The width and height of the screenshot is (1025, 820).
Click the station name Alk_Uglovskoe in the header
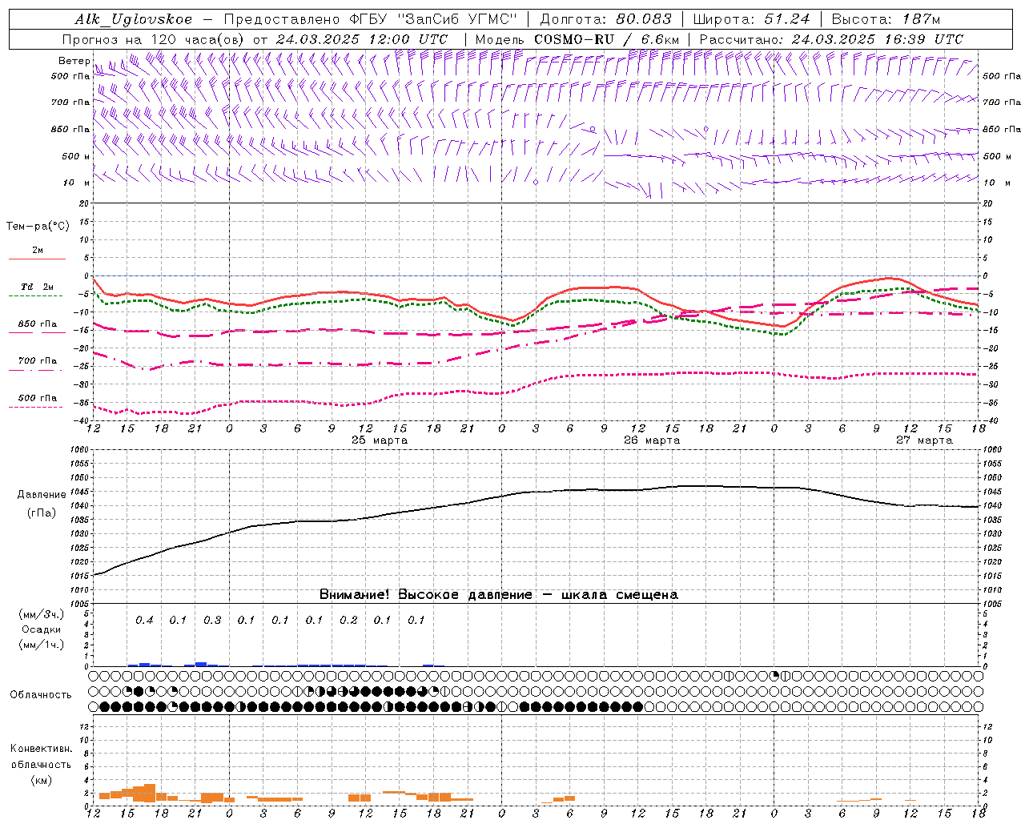[x=134, y=19]
